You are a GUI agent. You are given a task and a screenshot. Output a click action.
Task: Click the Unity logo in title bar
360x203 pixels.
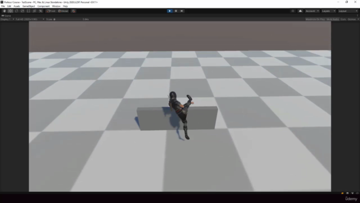[x=2, y=2]
